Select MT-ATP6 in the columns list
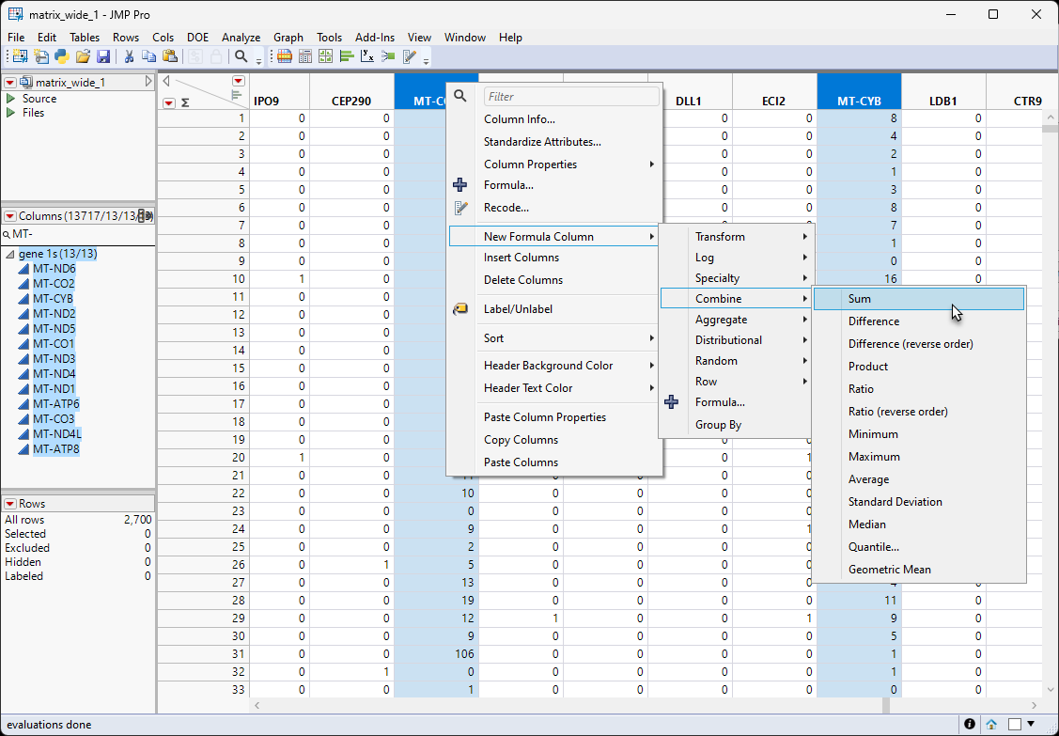The height and width of the screenshot is (736, 1059). [x=56, y=404]
